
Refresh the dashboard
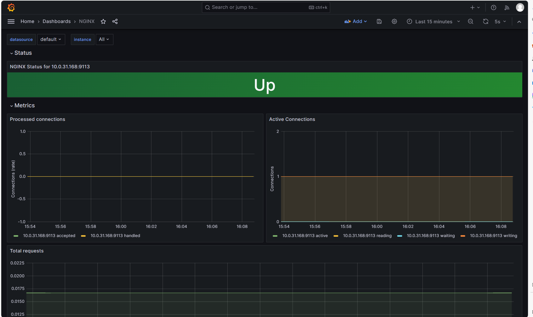486,21
